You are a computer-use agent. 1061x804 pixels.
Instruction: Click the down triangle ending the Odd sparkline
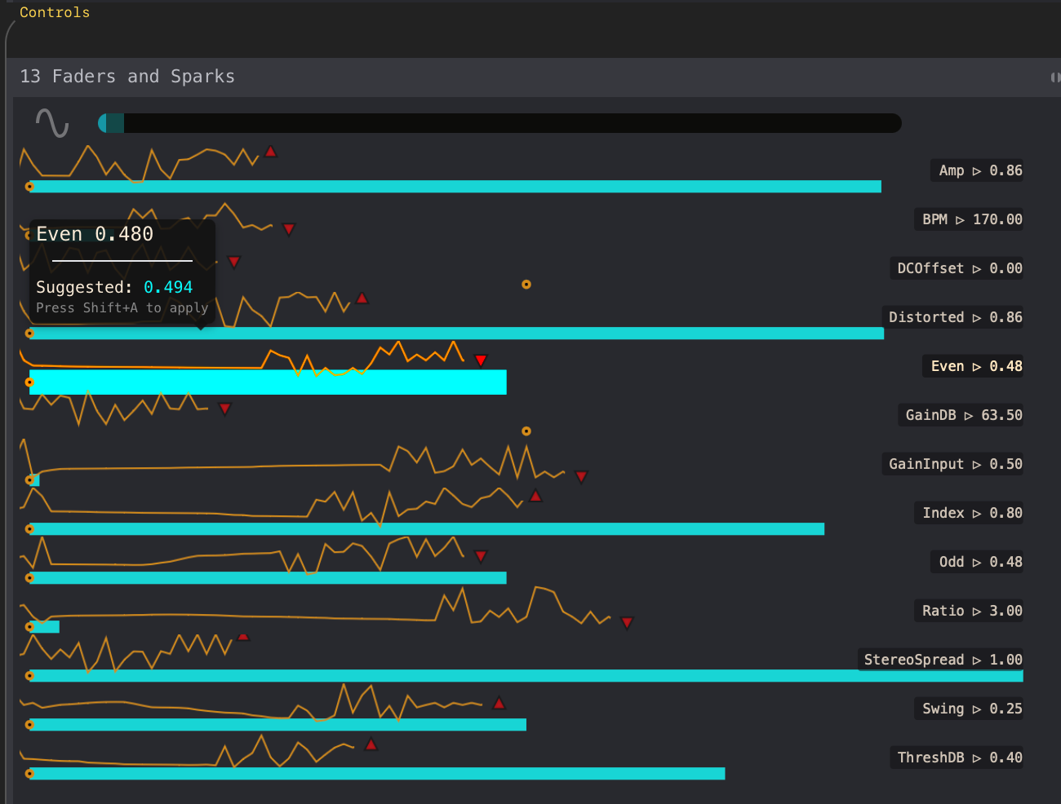coord(481,556)
